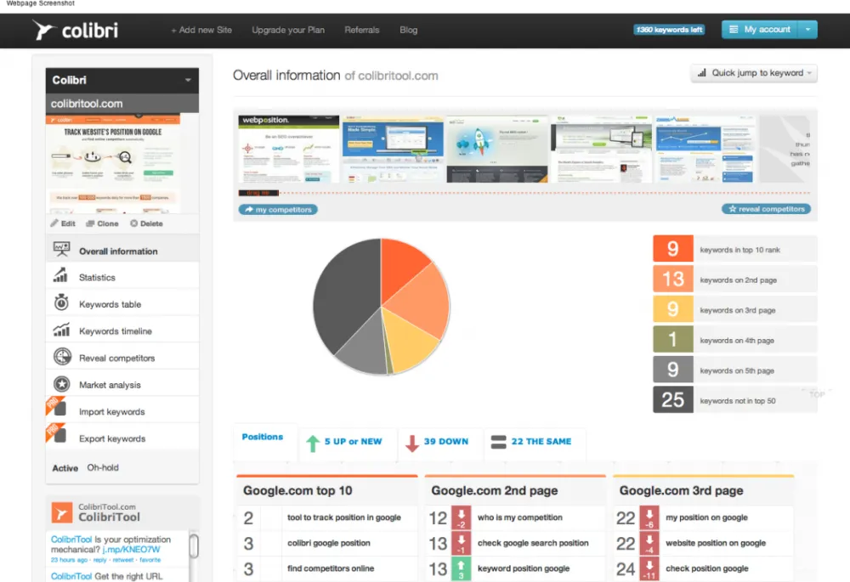Click the yellow 9 third page swatch
850x582 pixels.
pyautogui.click(x=672, y=309)
